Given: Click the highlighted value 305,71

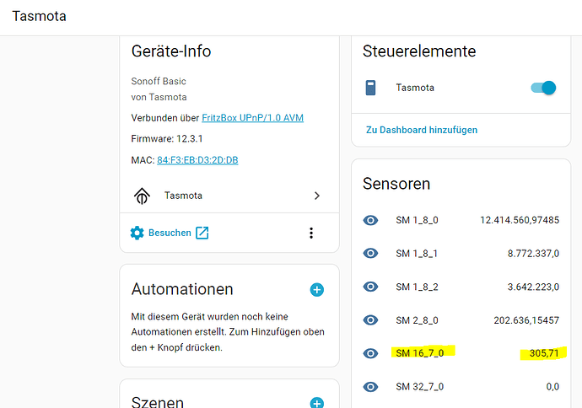Looking at the screenshot, I should pos(544,353).
